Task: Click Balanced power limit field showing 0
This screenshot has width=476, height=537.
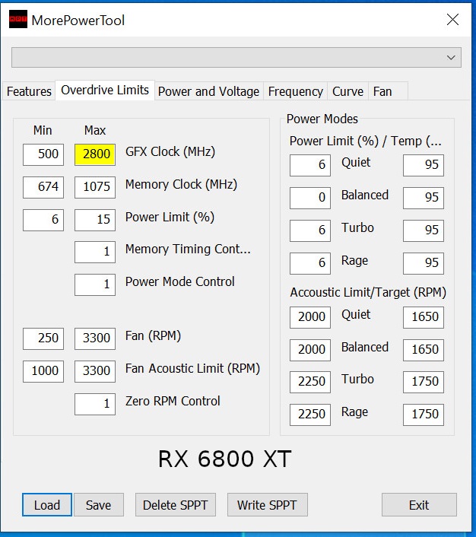Action: click(x=310, y=198)
